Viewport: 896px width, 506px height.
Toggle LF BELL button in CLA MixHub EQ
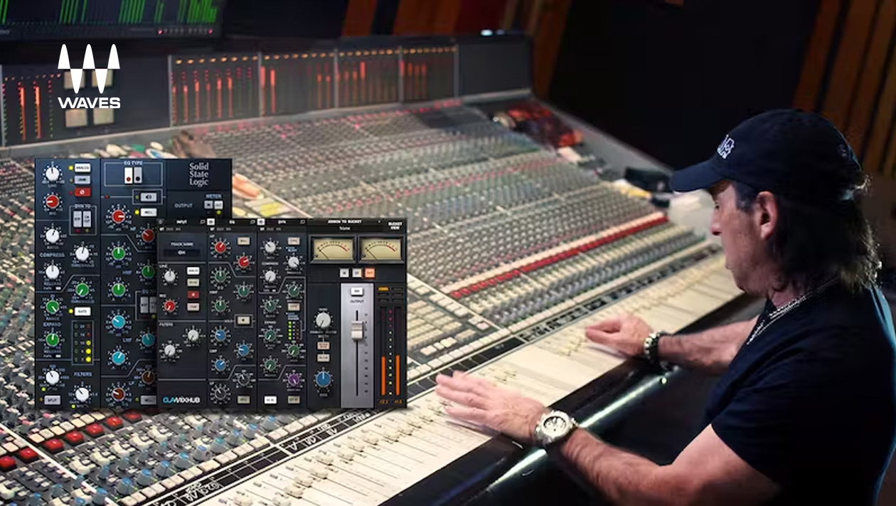(243, 399)
